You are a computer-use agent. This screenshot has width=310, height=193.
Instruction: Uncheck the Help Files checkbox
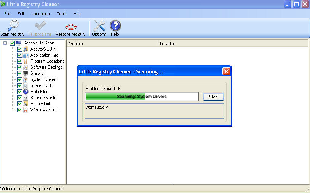pos(19,92)
